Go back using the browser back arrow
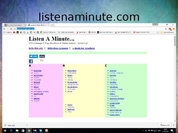The height and width of the screenshot is (133, 178). coord(4,29)
